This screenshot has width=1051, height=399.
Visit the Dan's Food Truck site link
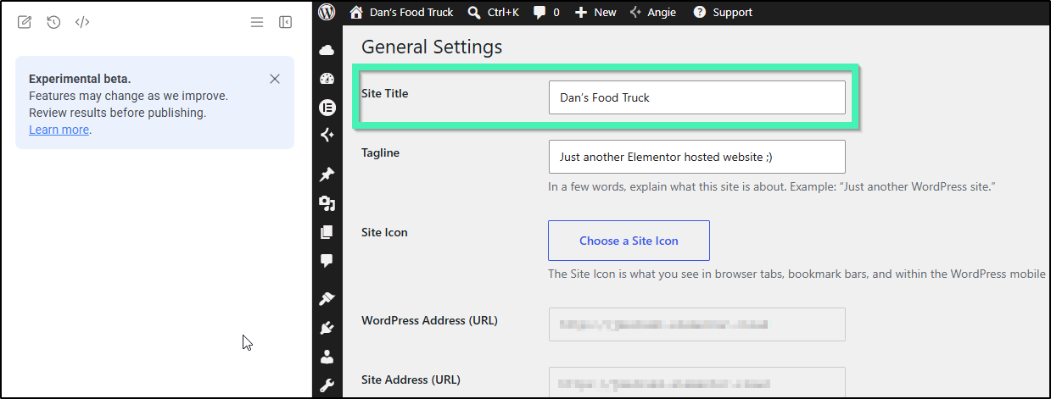(401, 12)
